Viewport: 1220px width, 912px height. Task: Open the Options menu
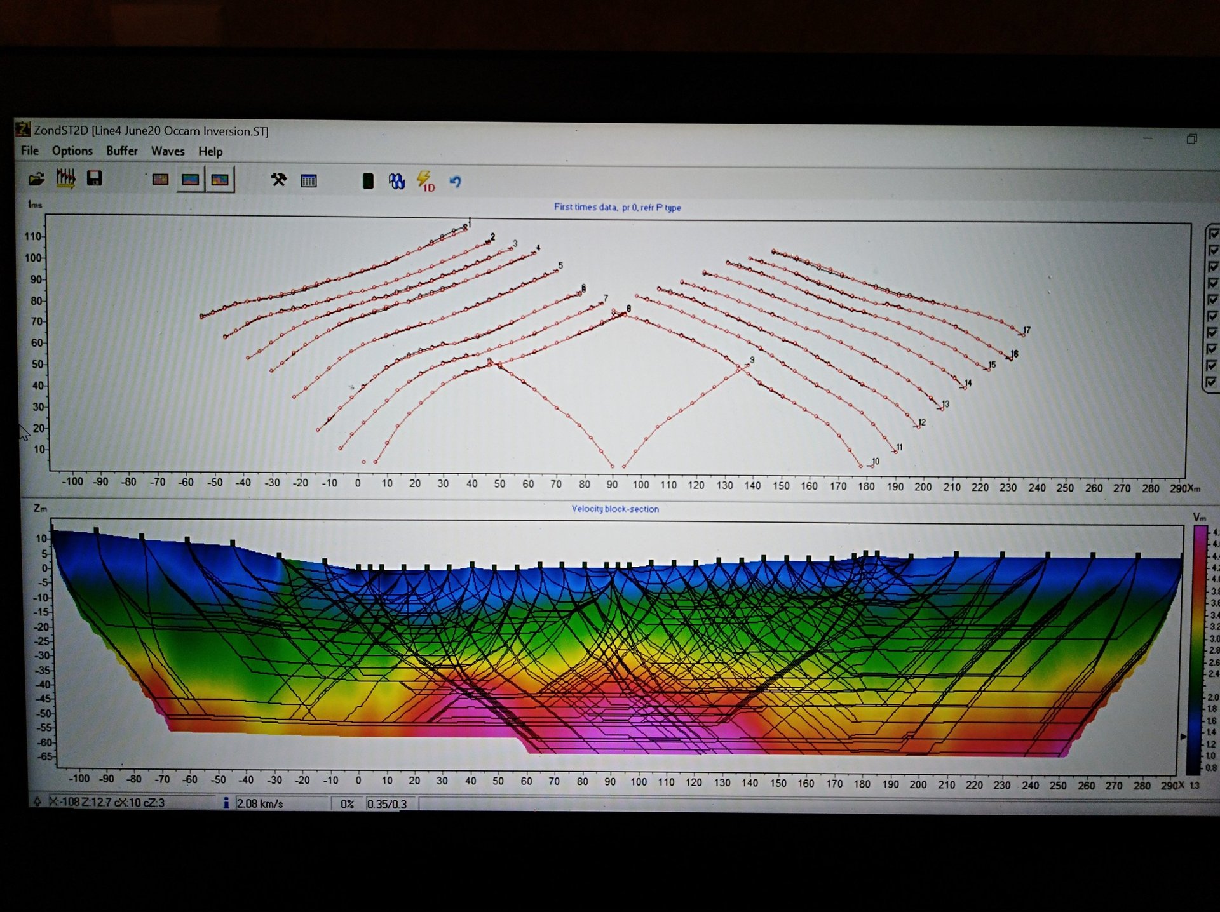pos(72,151)
